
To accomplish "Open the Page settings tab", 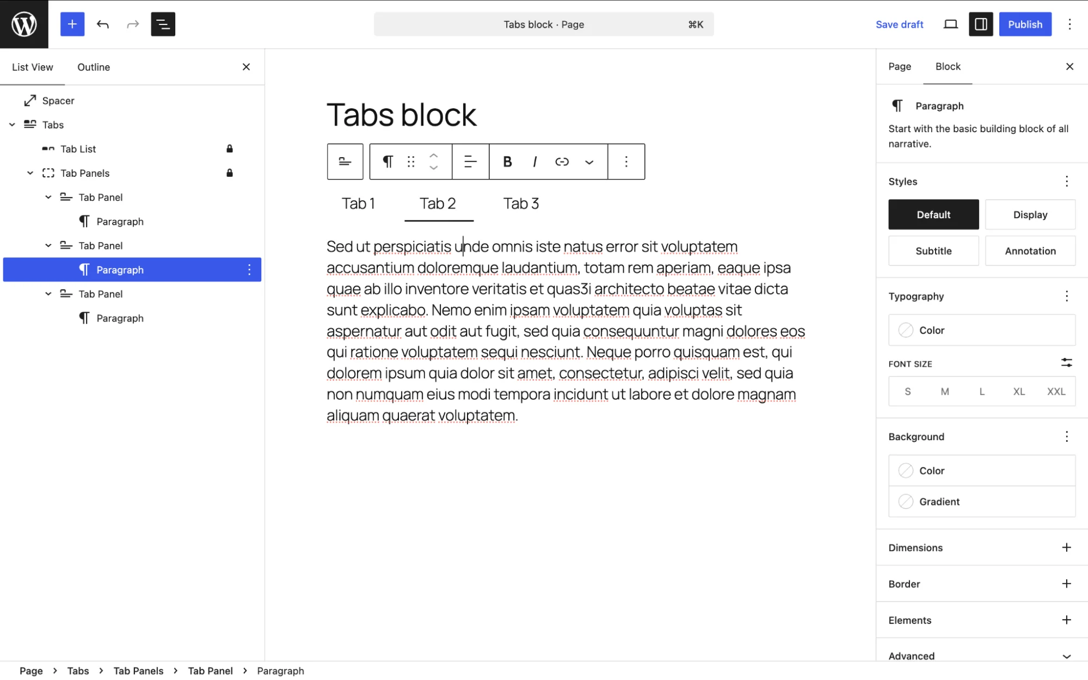I will coord(900,66).
